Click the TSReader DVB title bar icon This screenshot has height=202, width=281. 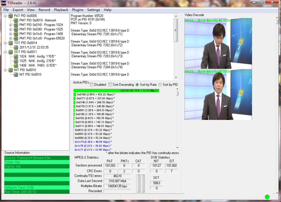pos(4,2)
